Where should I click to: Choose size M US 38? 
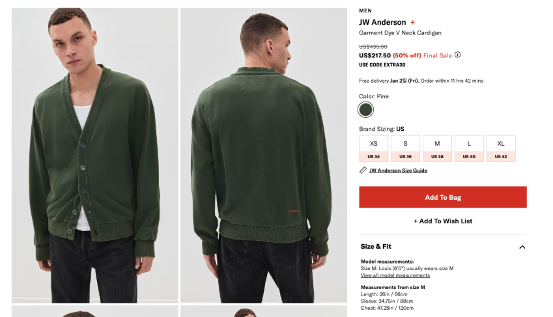437,149
